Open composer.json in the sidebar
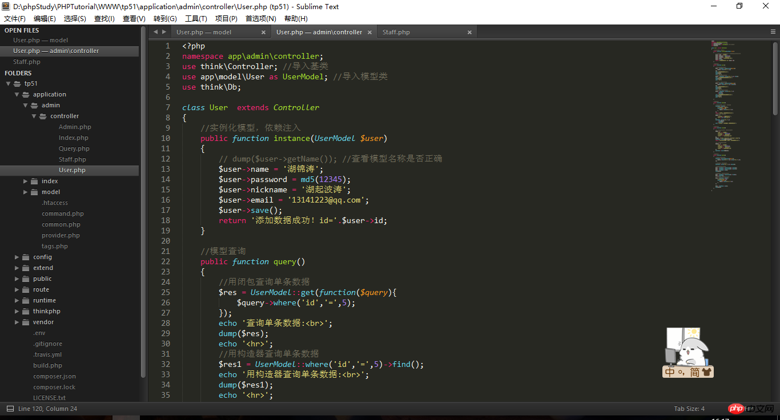The height and width of the screenshot is (420, 780). click(x=54, y=376)
